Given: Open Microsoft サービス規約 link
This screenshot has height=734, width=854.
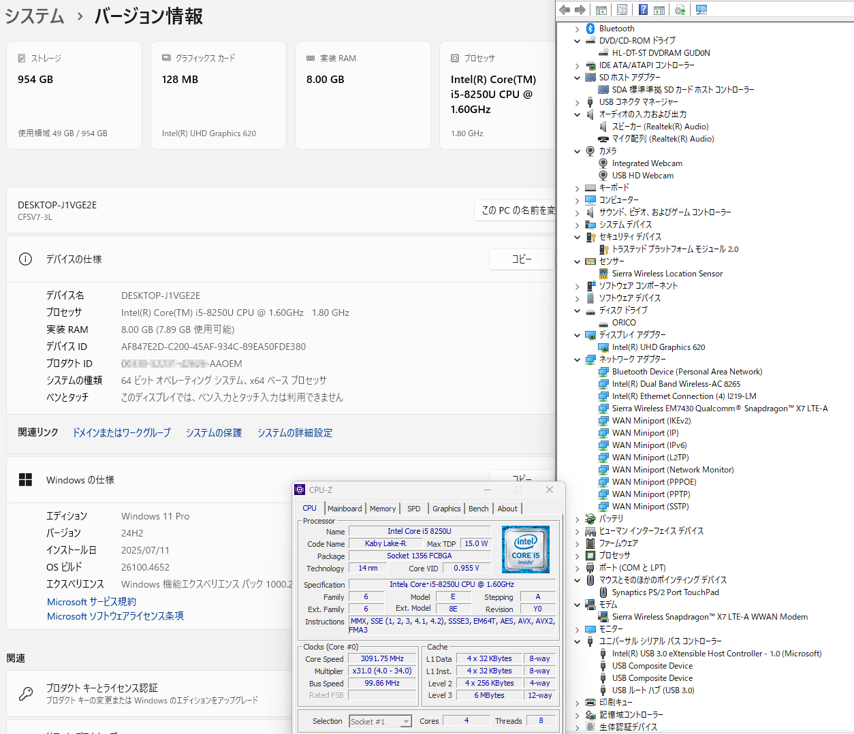Looking at the screenshot, I should point(91,602).
